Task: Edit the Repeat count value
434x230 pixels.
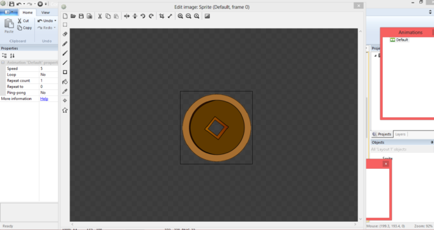Action: point(49,80)
